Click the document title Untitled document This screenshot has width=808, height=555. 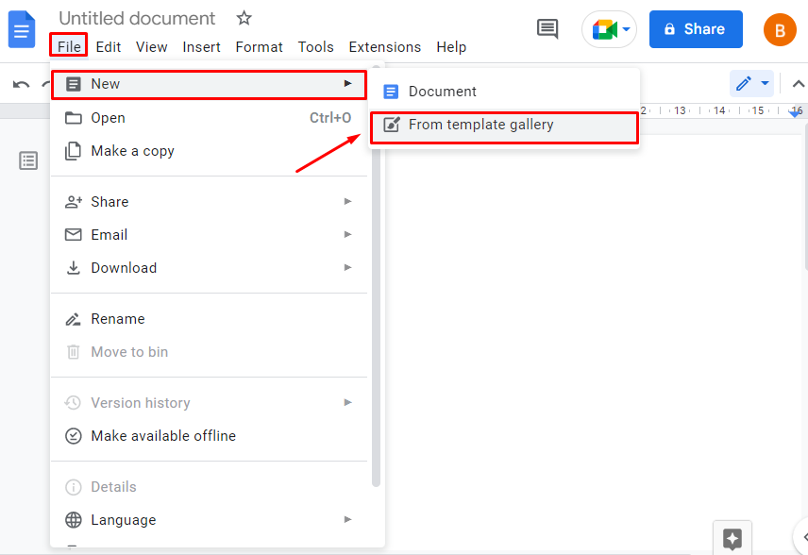coord(137,19)
